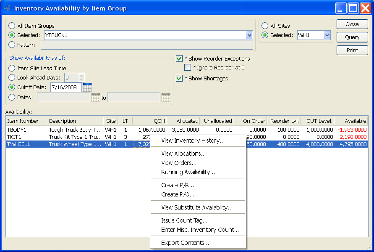Click the Print button
The image size is (374, 252).
(x=352, y=50)
